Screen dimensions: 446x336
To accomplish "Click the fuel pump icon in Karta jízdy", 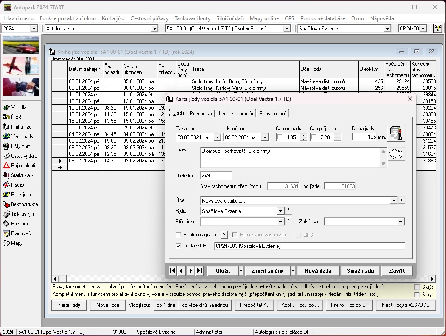I will [x=396, y=133].
